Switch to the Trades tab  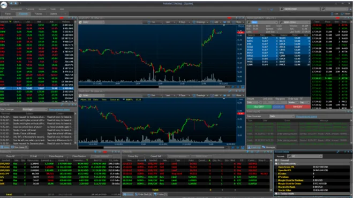pos(160,194)
